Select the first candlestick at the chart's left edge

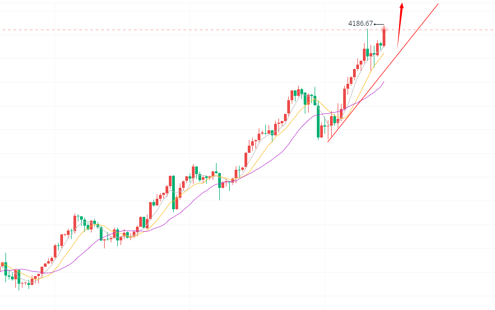click(2, 265)
